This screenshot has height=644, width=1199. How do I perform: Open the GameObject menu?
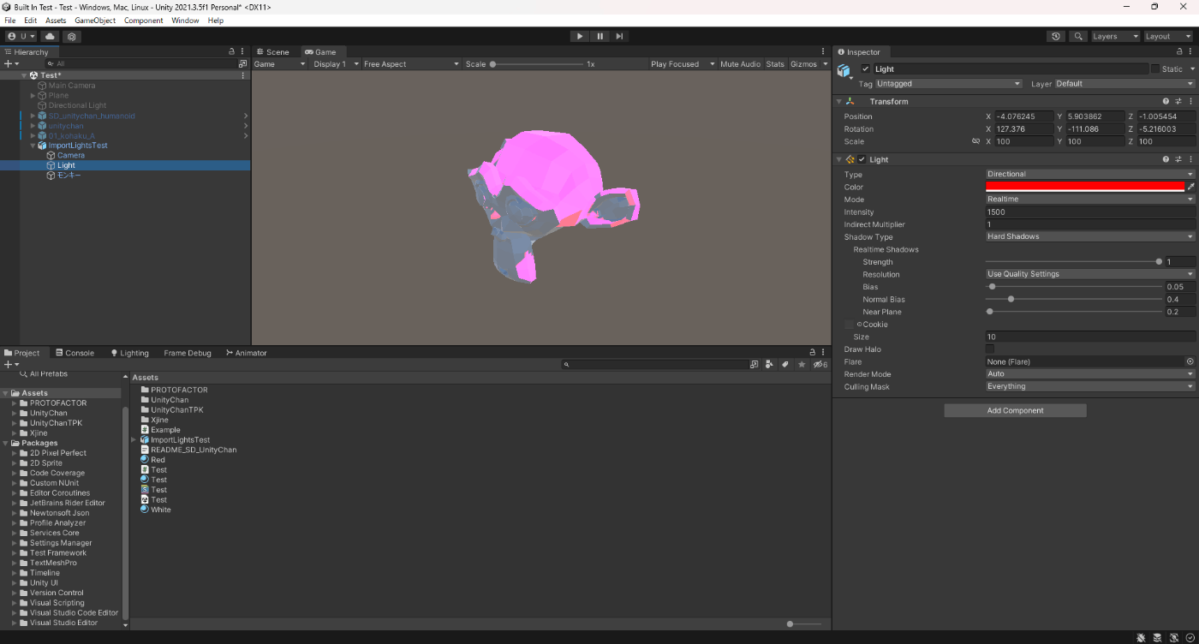tap(94, 21)
